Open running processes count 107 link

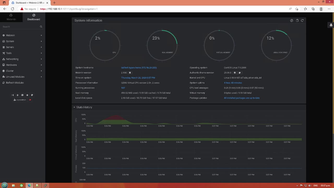[x=123, y=88]
